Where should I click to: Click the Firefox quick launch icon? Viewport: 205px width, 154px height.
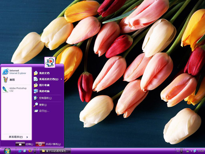[x=30, y=151]
